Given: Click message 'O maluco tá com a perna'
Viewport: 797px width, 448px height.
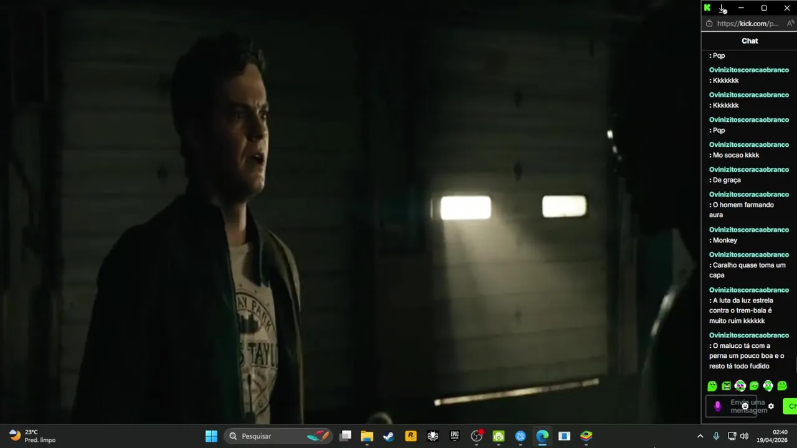Looking at the screenshot, I should pyautogui.click(x=747, y=356).
